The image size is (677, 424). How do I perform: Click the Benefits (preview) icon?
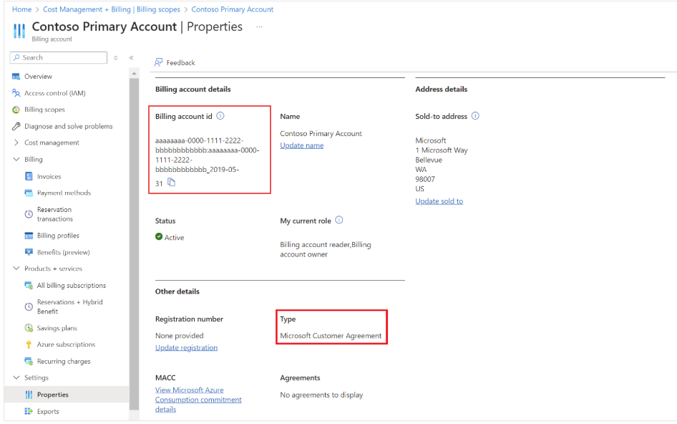tap(29, 252)
